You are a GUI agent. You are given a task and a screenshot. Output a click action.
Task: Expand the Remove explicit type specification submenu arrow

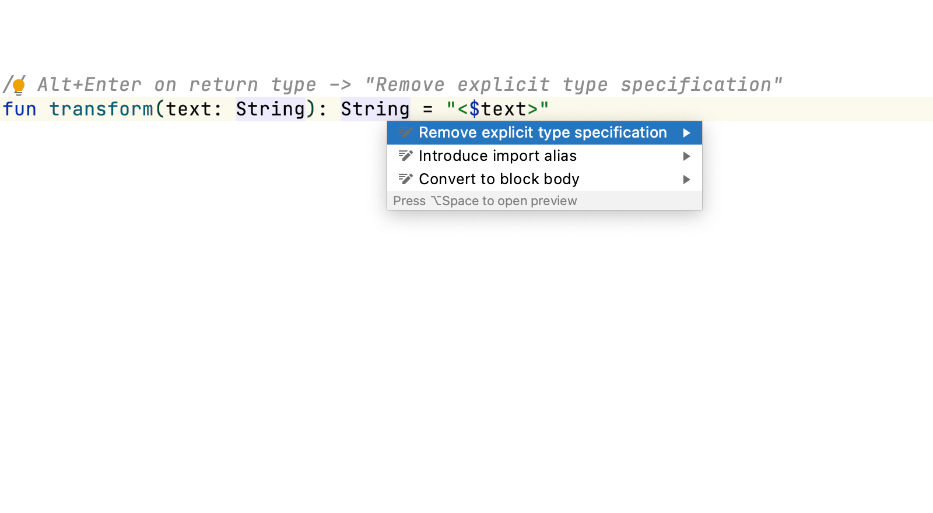[x=687, y=133]
